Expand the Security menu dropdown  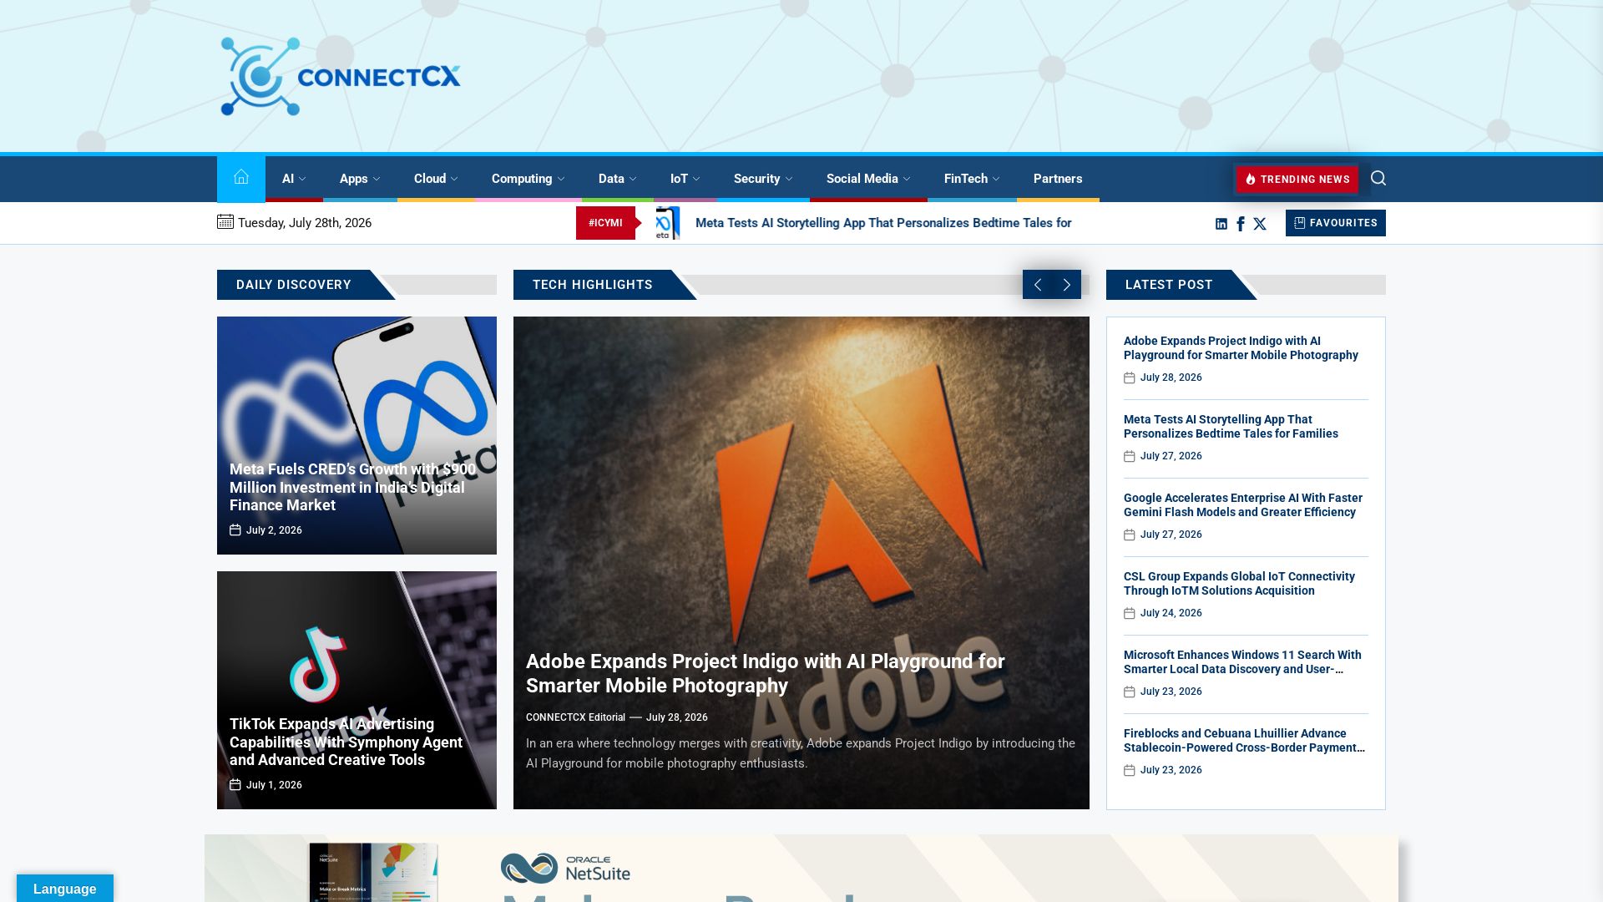763,179
